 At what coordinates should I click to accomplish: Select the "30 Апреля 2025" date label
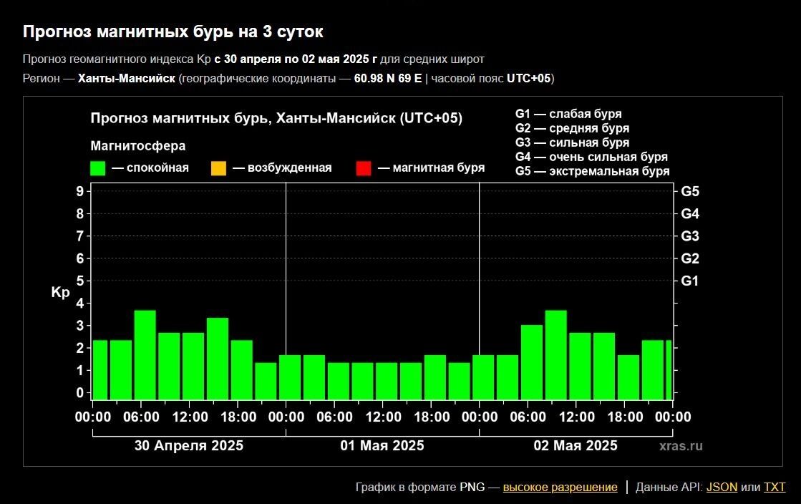[189, 446]
